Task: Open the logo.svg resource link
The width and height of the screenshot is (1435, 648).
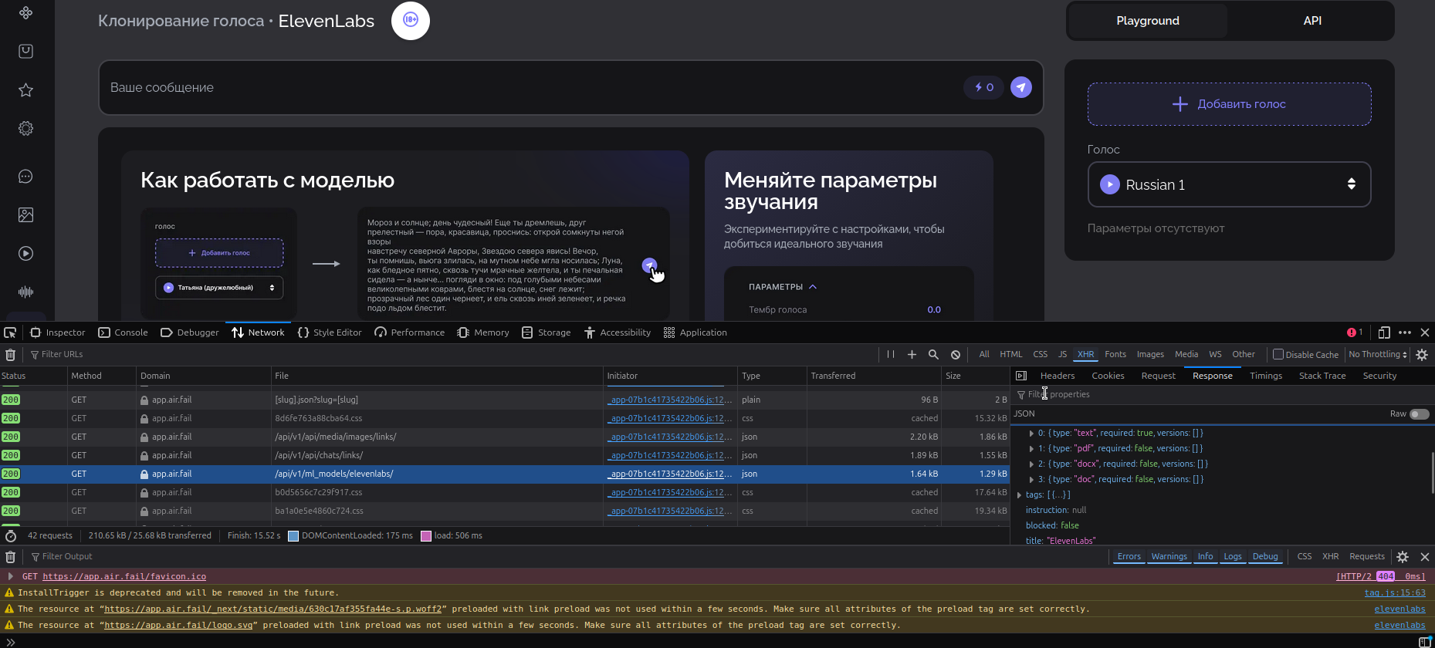Action: tap(178, 626)
